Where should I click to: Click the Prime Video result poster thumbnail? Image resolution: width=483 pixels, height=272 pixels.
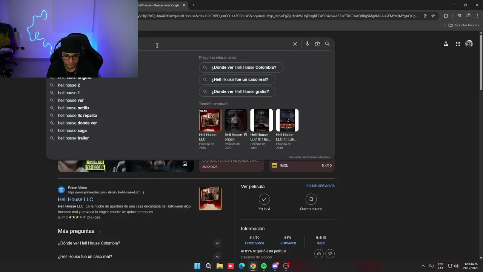(x=210, y=199)
